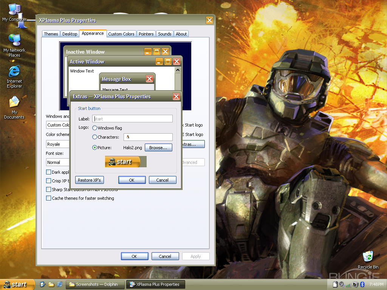Click the Show Desktop quick launch icon
This screenshot has height=290, width=387.
pyautogui.click(x=43, y=284)
